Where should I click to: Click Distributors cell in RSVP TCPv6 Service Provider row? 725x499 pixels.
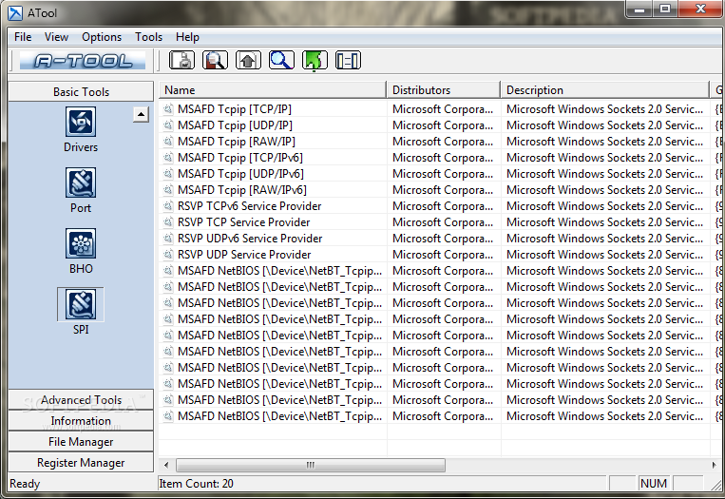click(443, 206)
